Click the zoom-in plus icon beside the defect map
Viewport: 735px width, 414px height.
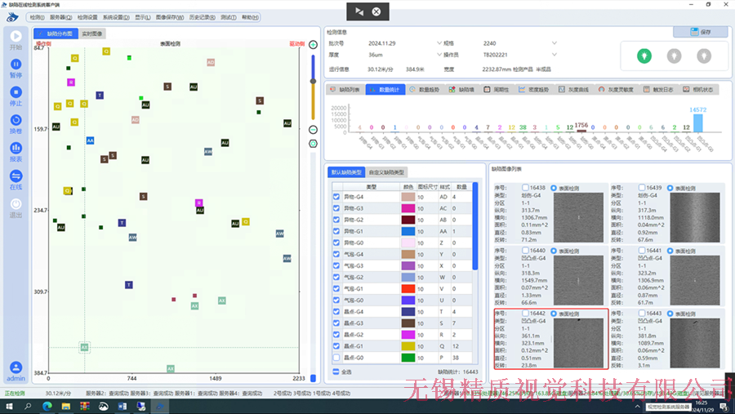[x=313, y=44]
